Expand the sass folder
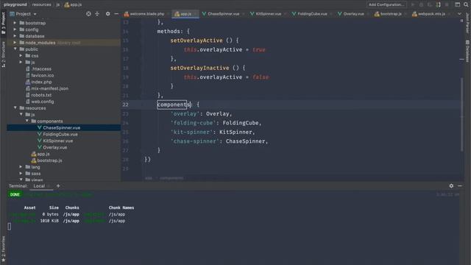The image size is (471, 265). (x=21, y=174)
